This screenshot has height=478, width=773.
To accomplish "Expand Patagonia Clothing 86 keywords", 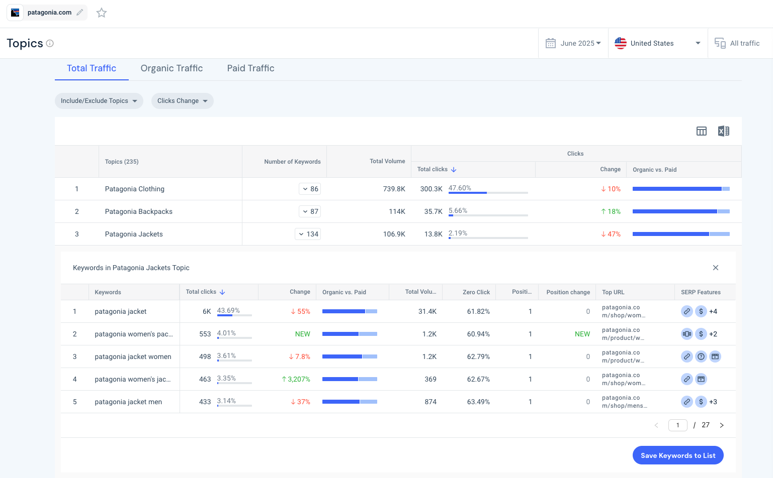I will coord(310,189).
